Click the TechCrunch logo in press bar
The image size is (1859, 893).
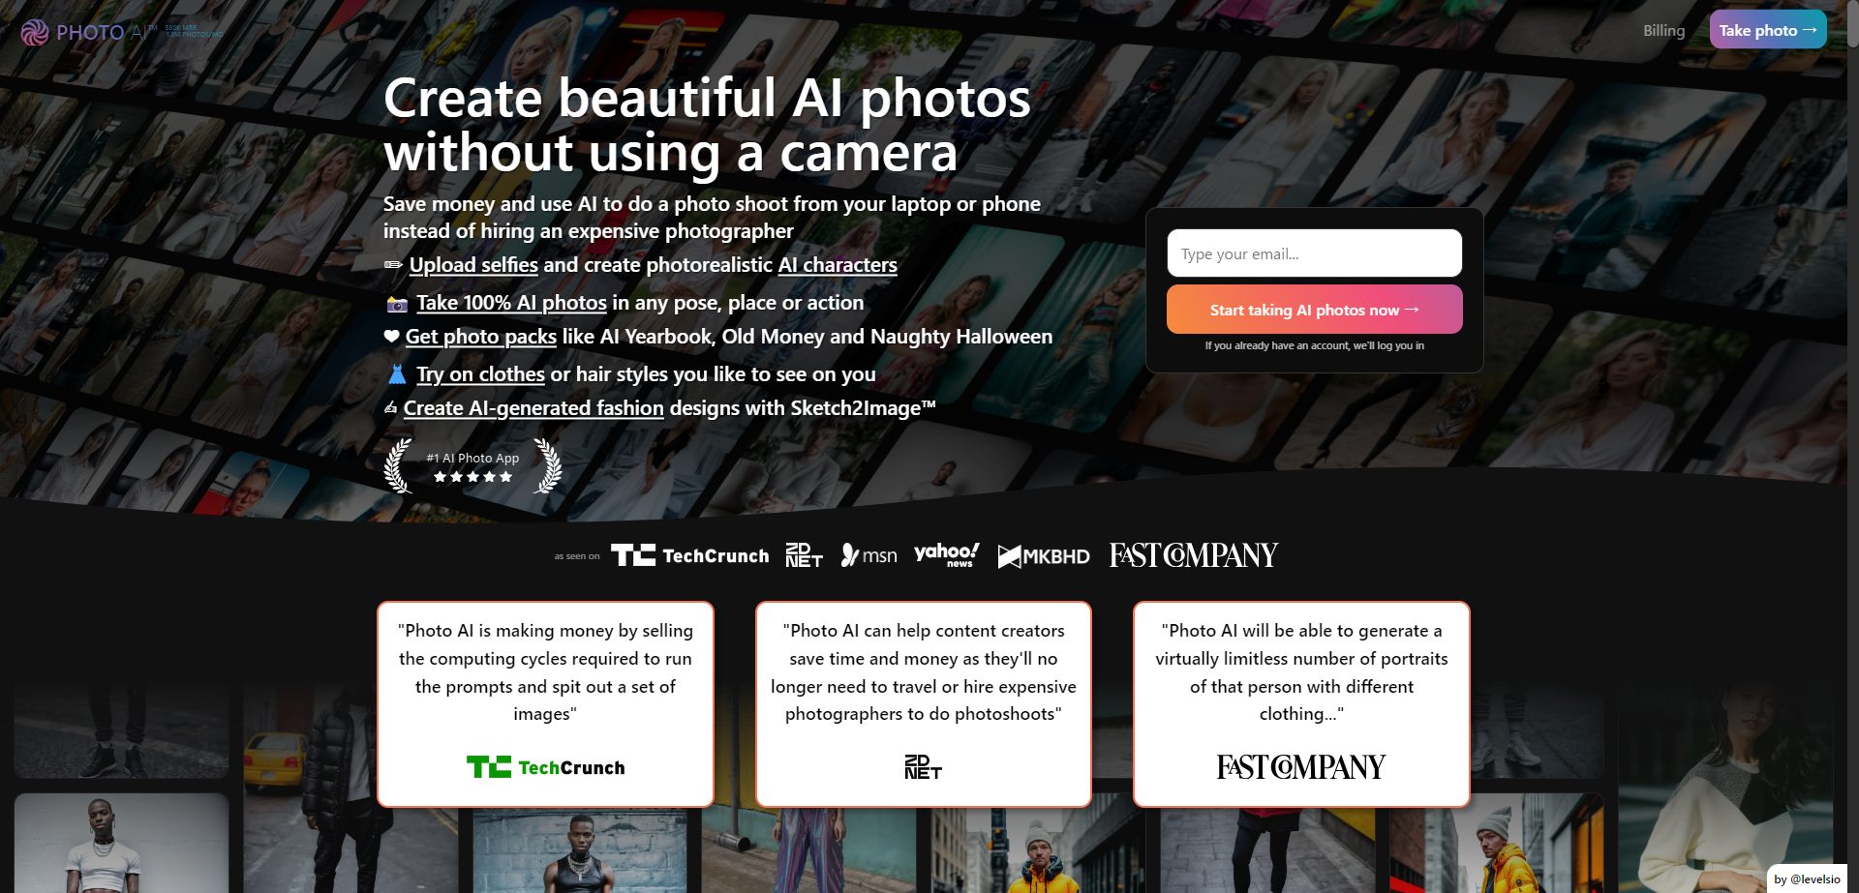pyautogui.click(x=689, y=555)
